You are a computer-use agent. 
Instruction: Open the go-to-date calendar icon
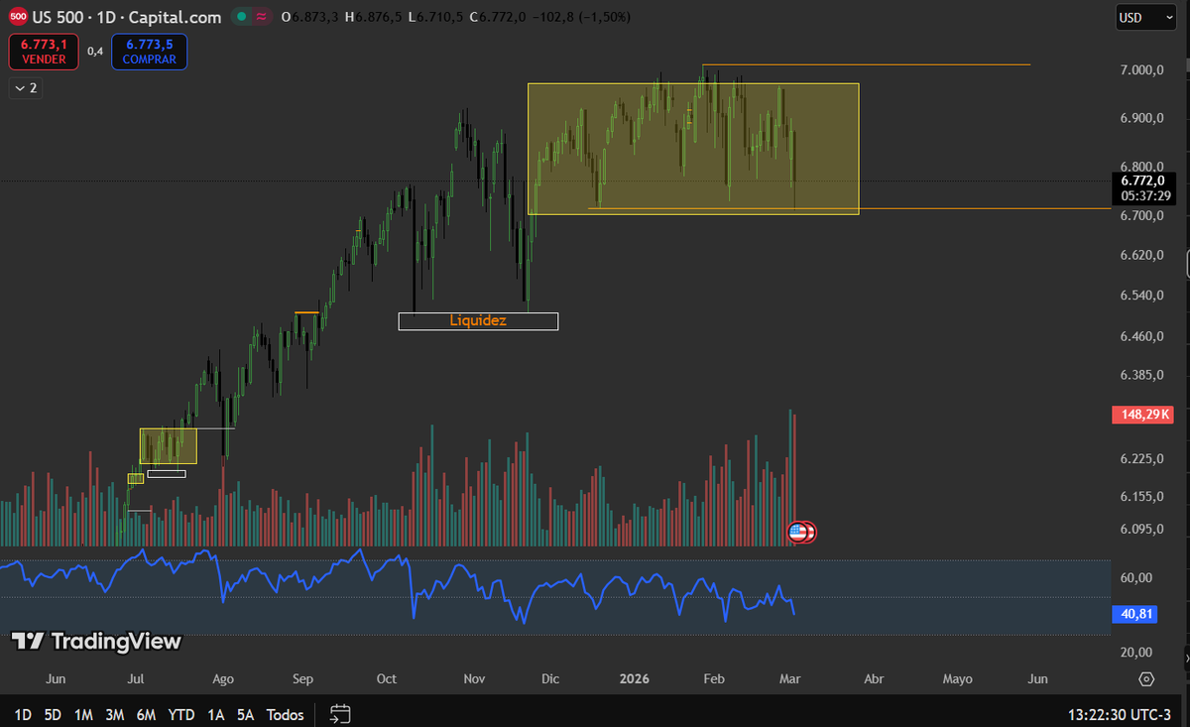click(x=340, y=714)
